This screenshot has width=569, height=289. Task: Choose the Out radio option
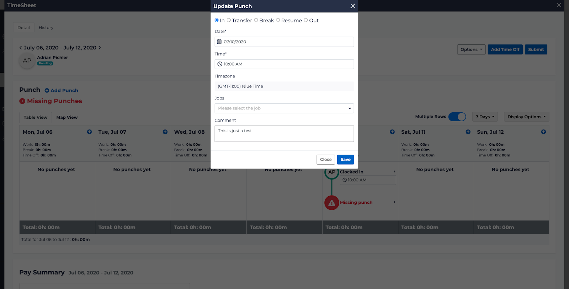coord(306,20)
